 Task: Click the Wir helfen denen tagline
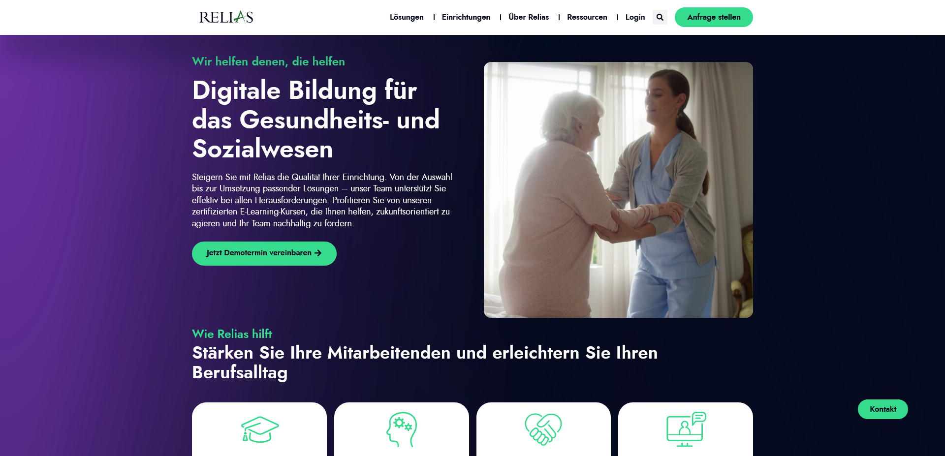268,61
